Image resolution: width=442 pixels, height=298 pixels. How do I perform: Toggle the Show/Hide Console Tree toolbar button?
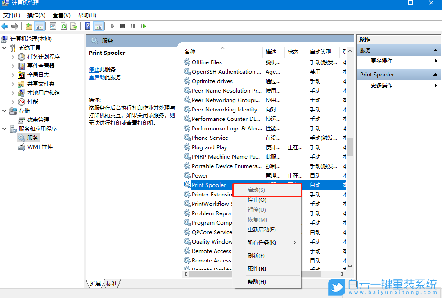[x=40, y=26]
